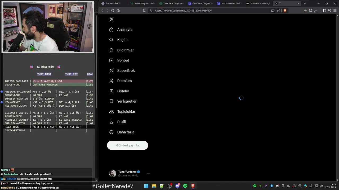Screen dimensions: 339x190
Task: Go back in browser
Action: [x=102, y=11]
